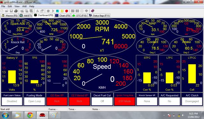Select the Dashboard (F8) tab
This screenshot has width=204, height=119.
tap(43, 15)
